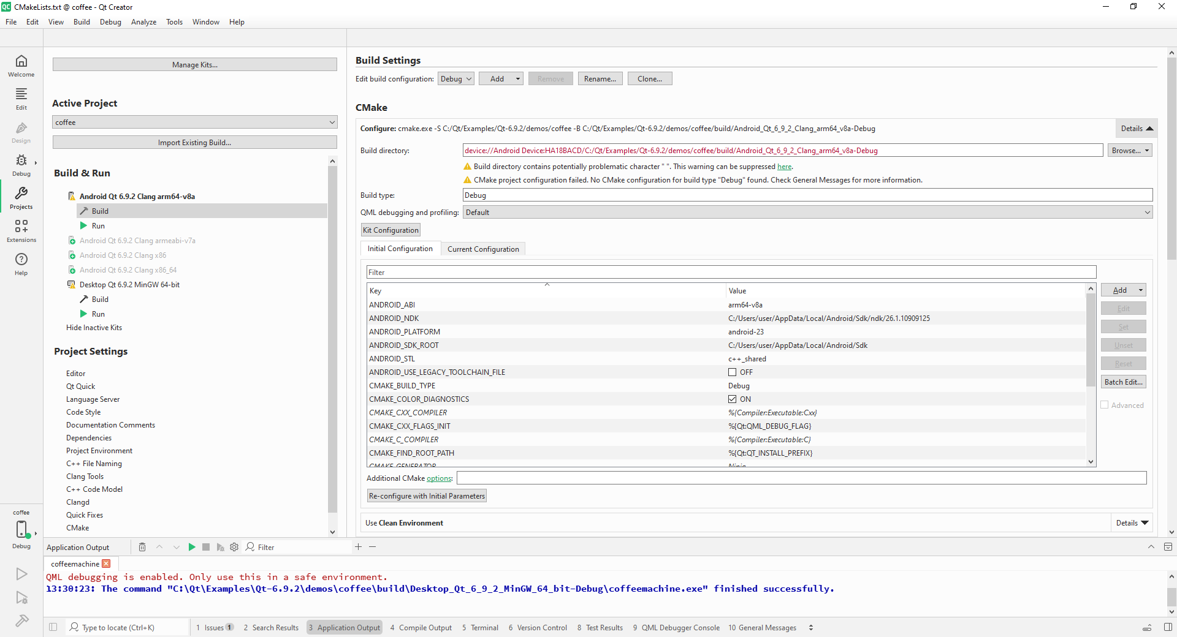Image resolution: width=1177 pixels, height=637 pixels.
Task: Check the ANDROID_USE_LEGACY_TOOLCHAIN_FILE checkbox
Action: click(x=732, y=372)
